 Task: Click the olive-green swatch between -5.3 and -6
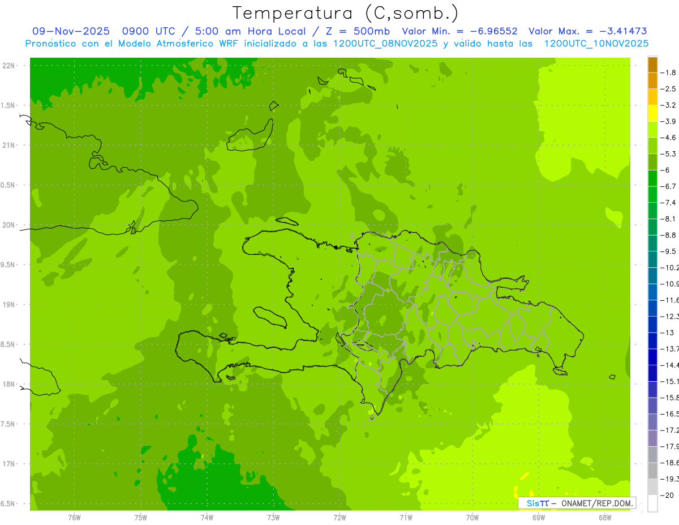click(x=652, y=162)
